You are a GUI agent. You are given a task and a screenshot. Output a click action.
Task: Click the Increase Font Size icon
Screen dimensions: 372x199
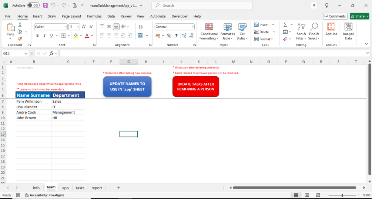84,27
